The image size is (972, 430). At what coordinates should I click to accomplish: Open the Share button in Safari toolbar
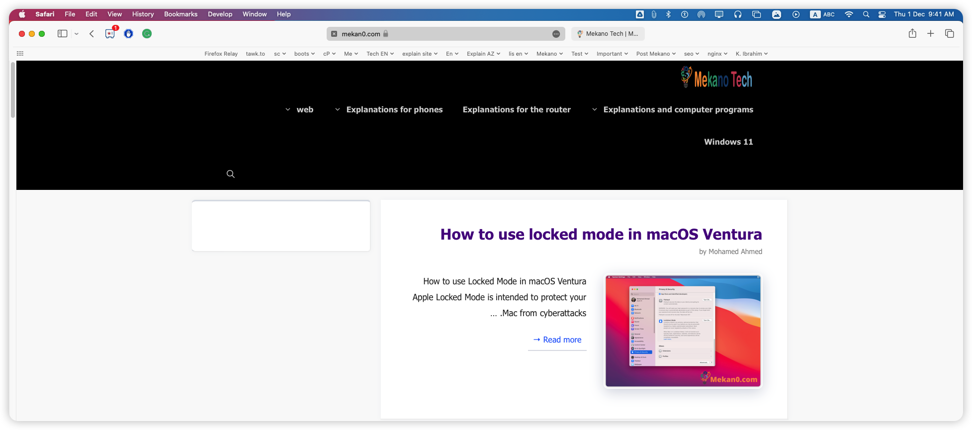click(912, 33)
